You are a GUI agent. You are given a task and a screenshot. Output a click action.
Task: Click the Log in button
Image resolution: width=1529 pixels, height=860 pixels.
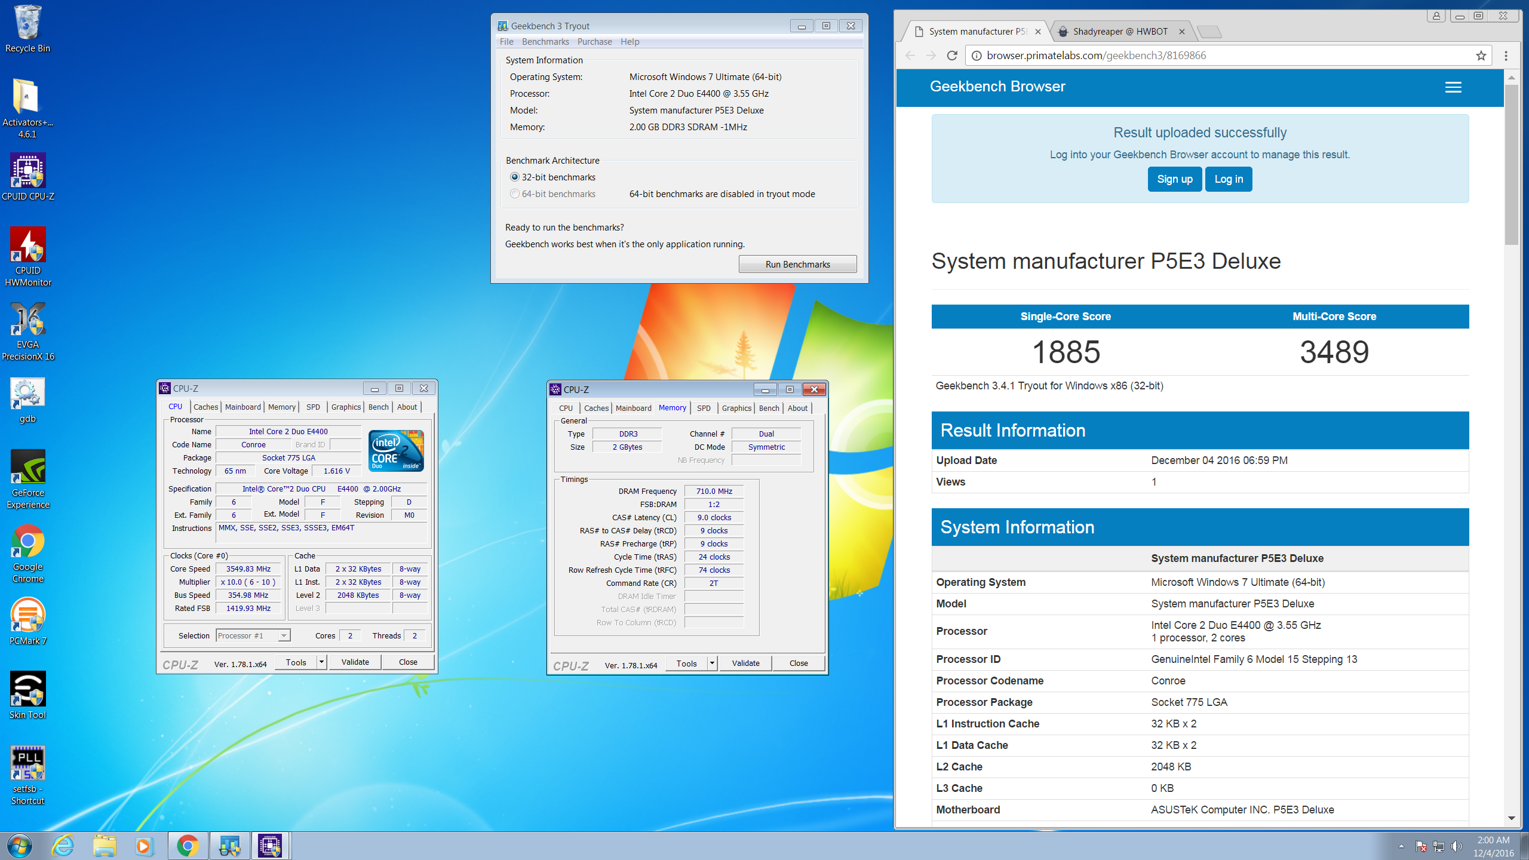coord(1229,179)
